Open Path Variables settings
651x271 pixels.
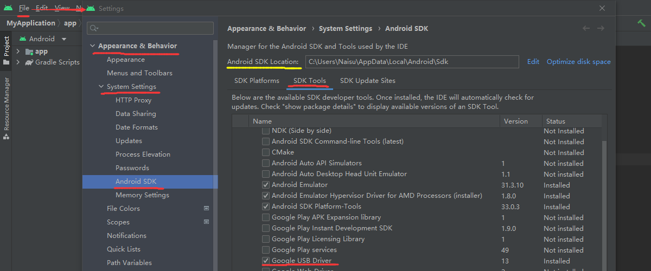coord(129,263)
